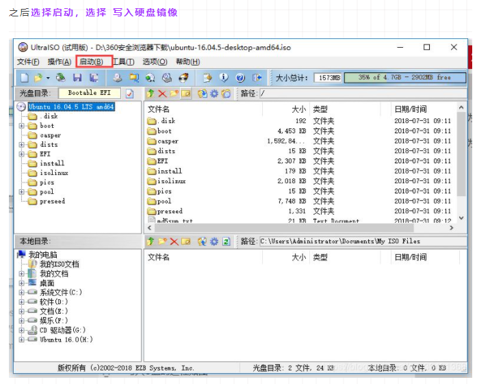Open the dropdown arrow beside the Open icon
The width and height of the screenshot is (477, 384).
pyautogui.click(x=48, y=78)
